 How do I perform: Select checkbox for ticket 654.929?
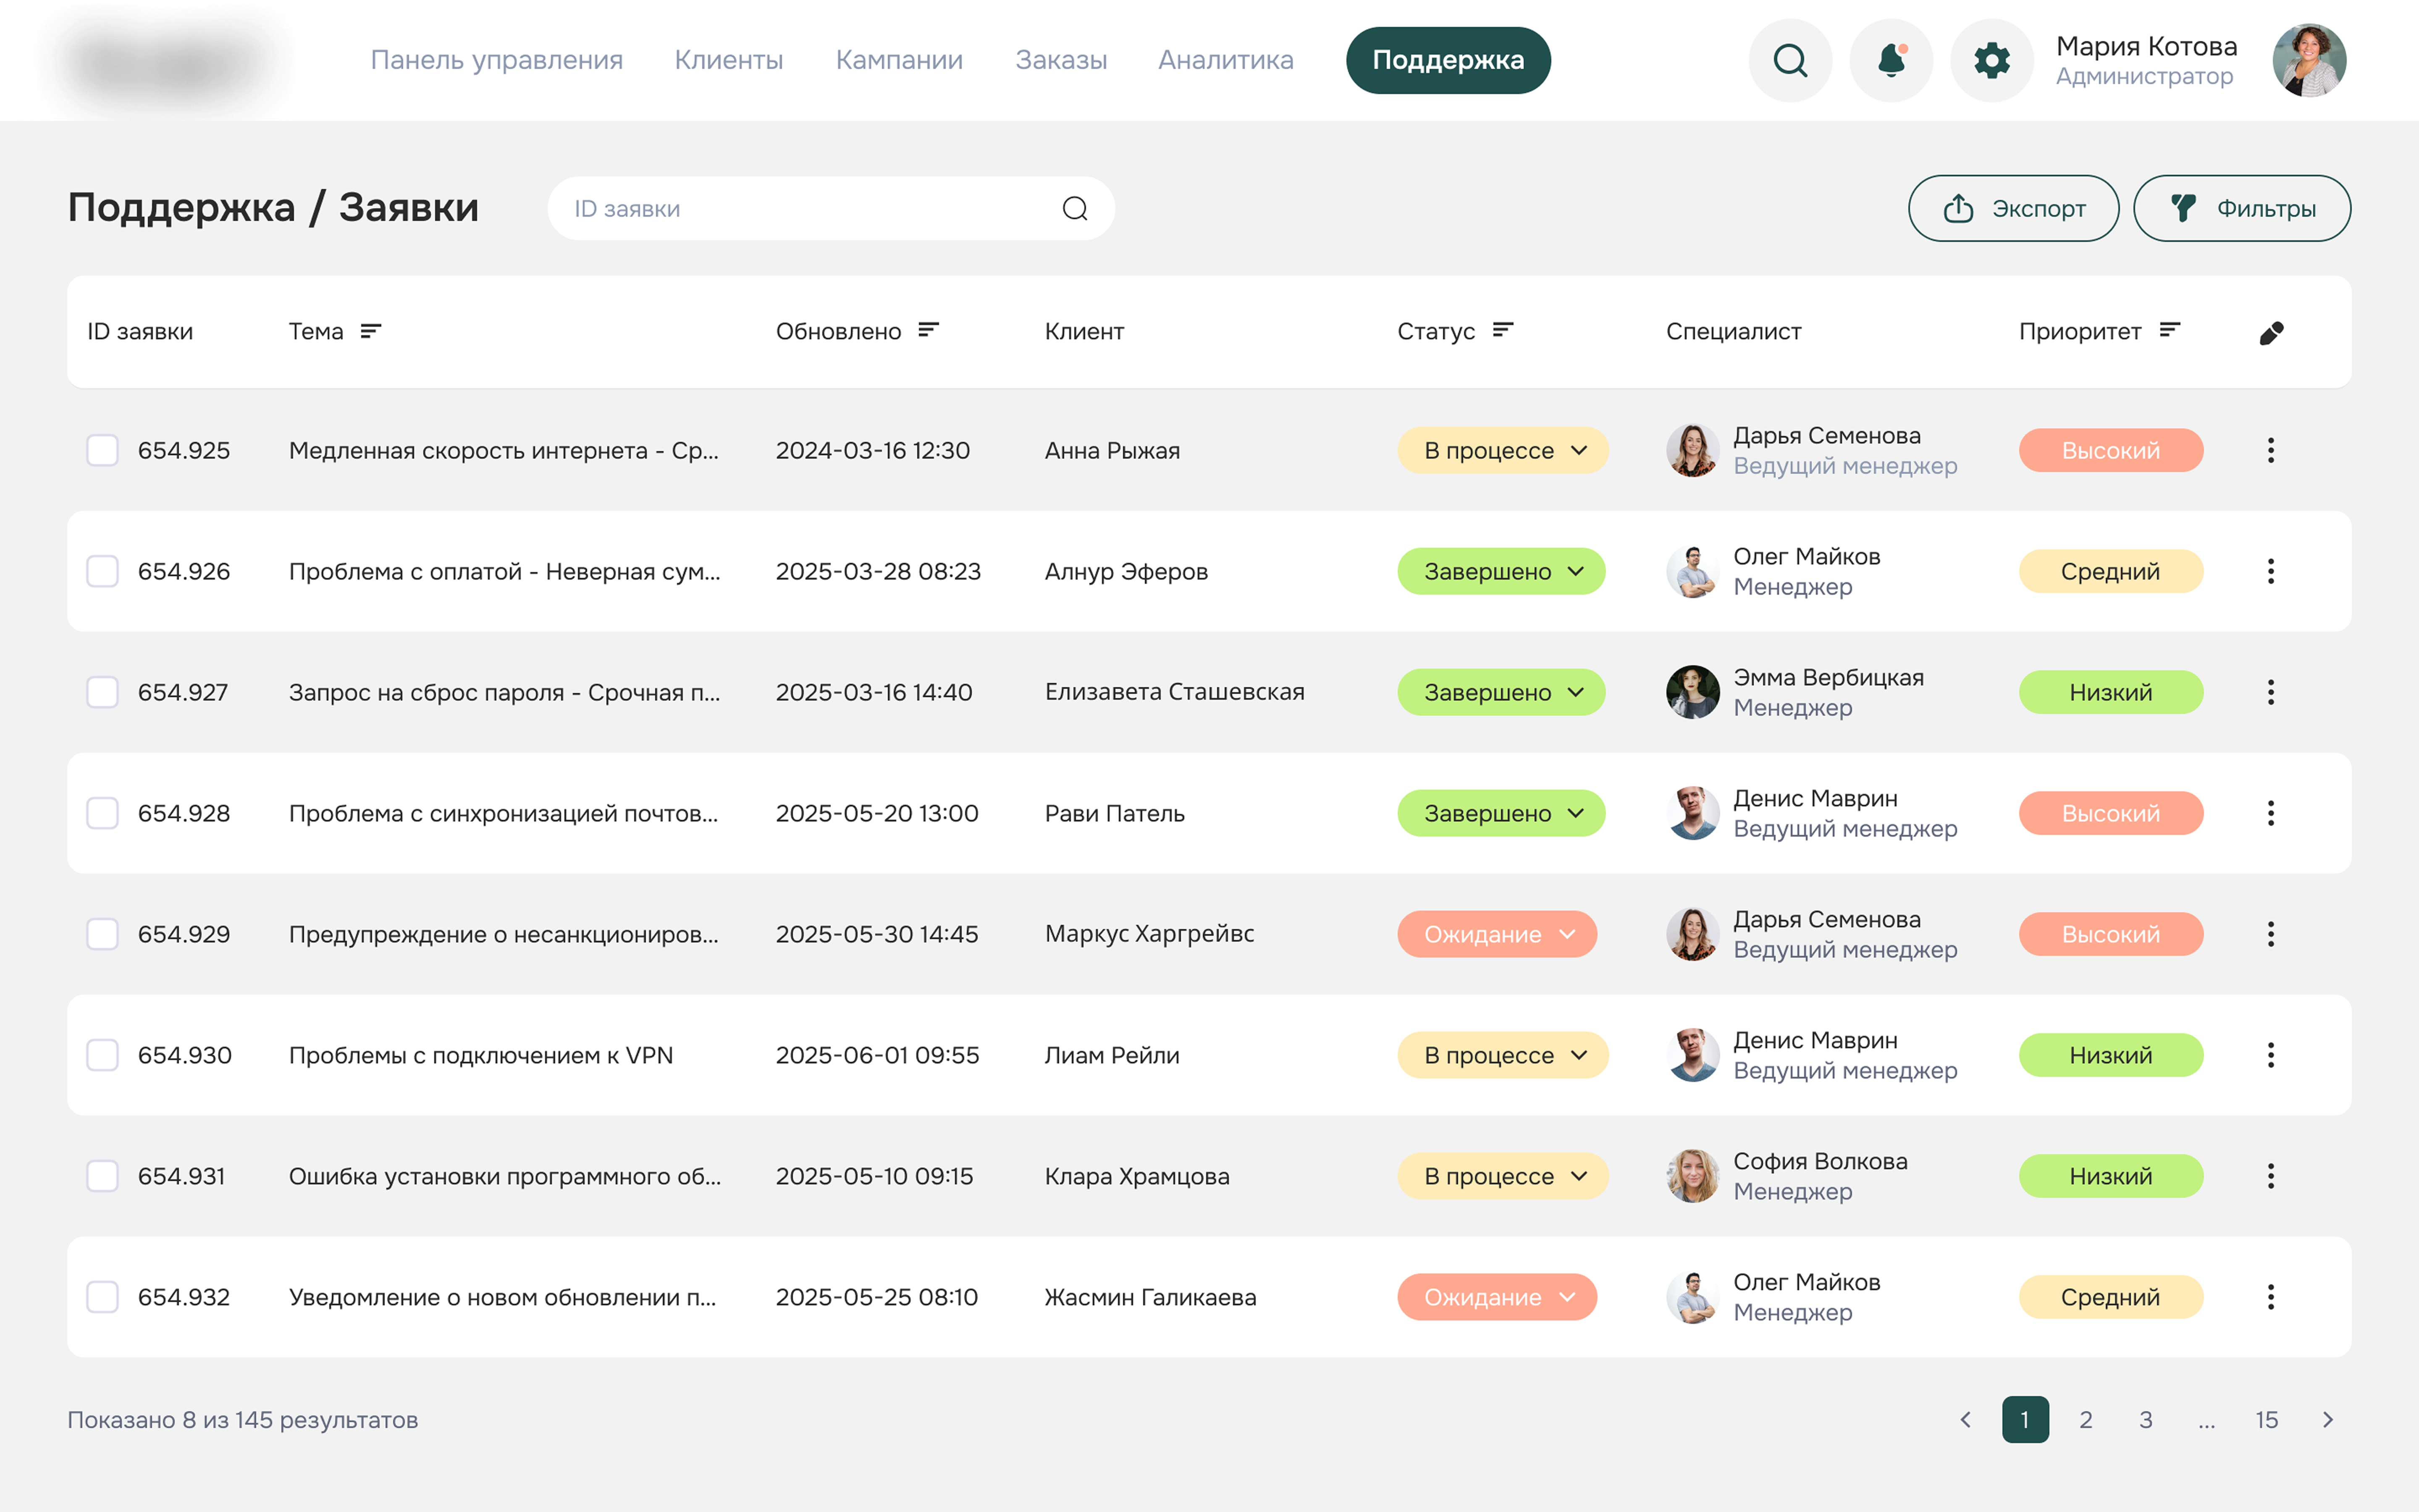[102, 934]
